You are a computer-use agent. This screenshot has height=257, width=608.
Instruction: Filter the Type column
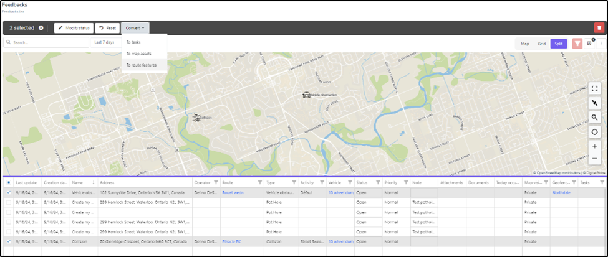click(294, 182)
